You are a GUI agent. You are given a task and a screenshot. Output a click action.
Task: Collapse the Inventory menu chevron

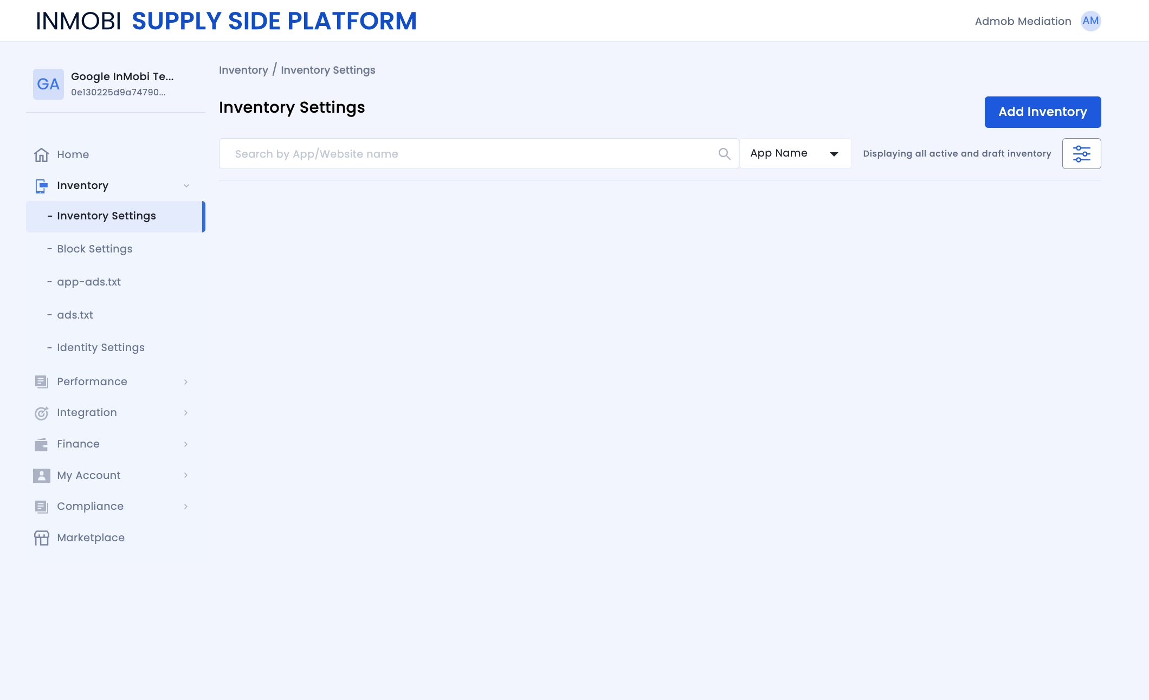click(x=186, y=186)
